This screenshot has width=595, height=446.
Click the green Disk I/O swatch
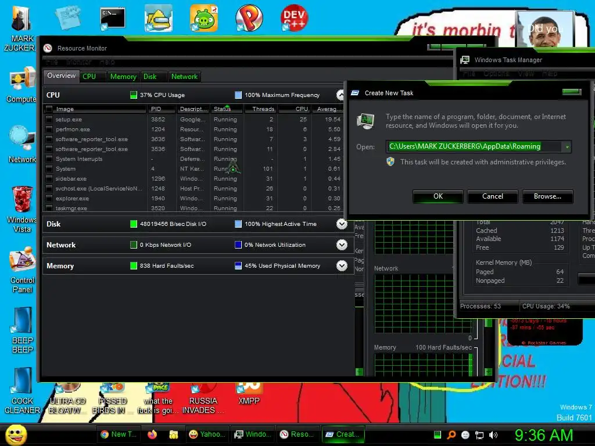133,224
